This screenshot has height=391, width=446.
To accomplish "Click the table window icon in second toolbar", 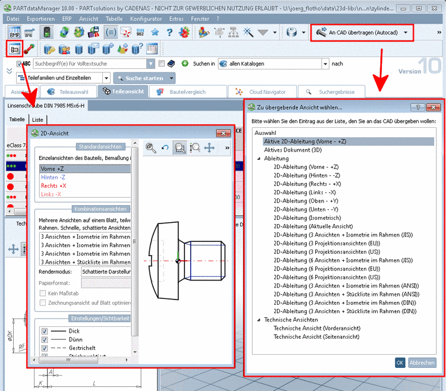I will click(x=152, y=49).
